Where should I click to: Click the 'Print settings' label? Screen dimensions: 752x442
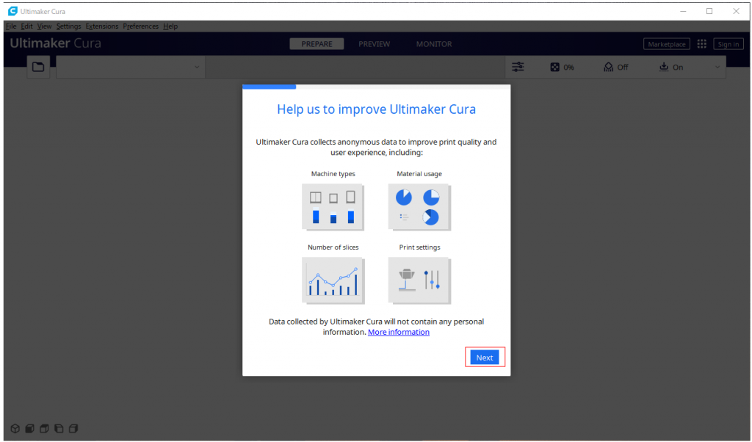[x=419, y=247]
